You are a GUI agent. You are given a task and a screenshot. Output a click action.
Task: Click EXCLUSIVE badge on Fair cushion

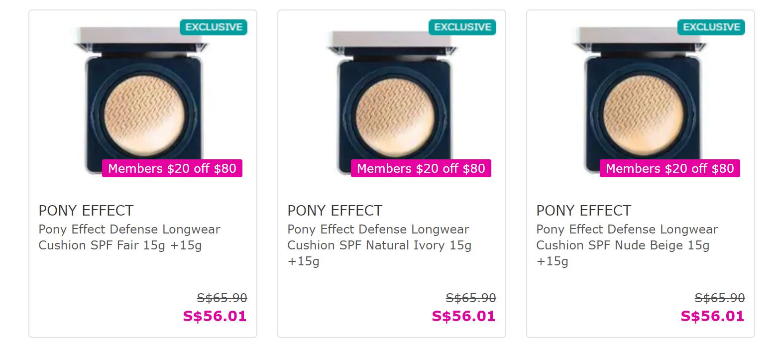coord(214,27)
